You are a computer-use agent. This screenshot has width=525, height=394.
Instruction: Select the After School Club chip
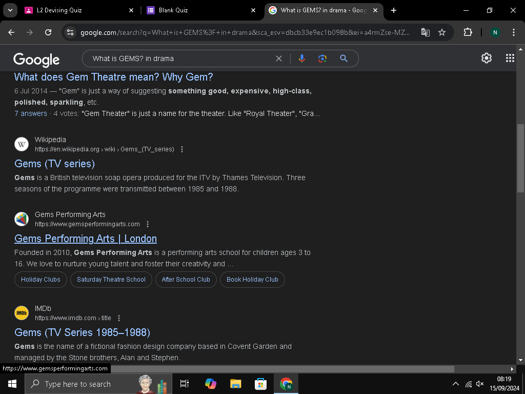pos(186,280)
